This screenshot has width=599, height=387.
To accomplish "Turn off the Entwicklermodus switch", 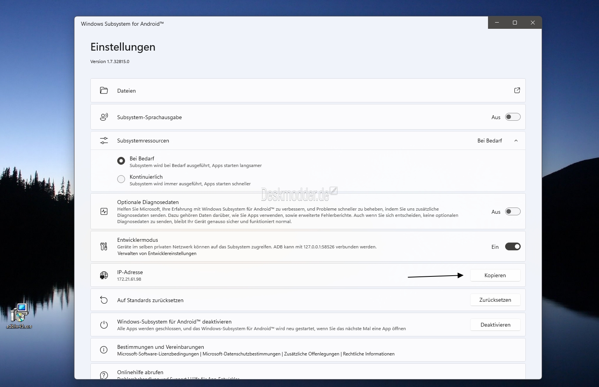I will (x=513, y=246).
